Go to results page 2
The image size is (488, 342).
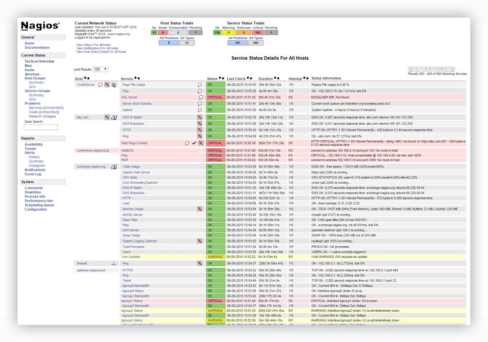[x=426, y=68]
